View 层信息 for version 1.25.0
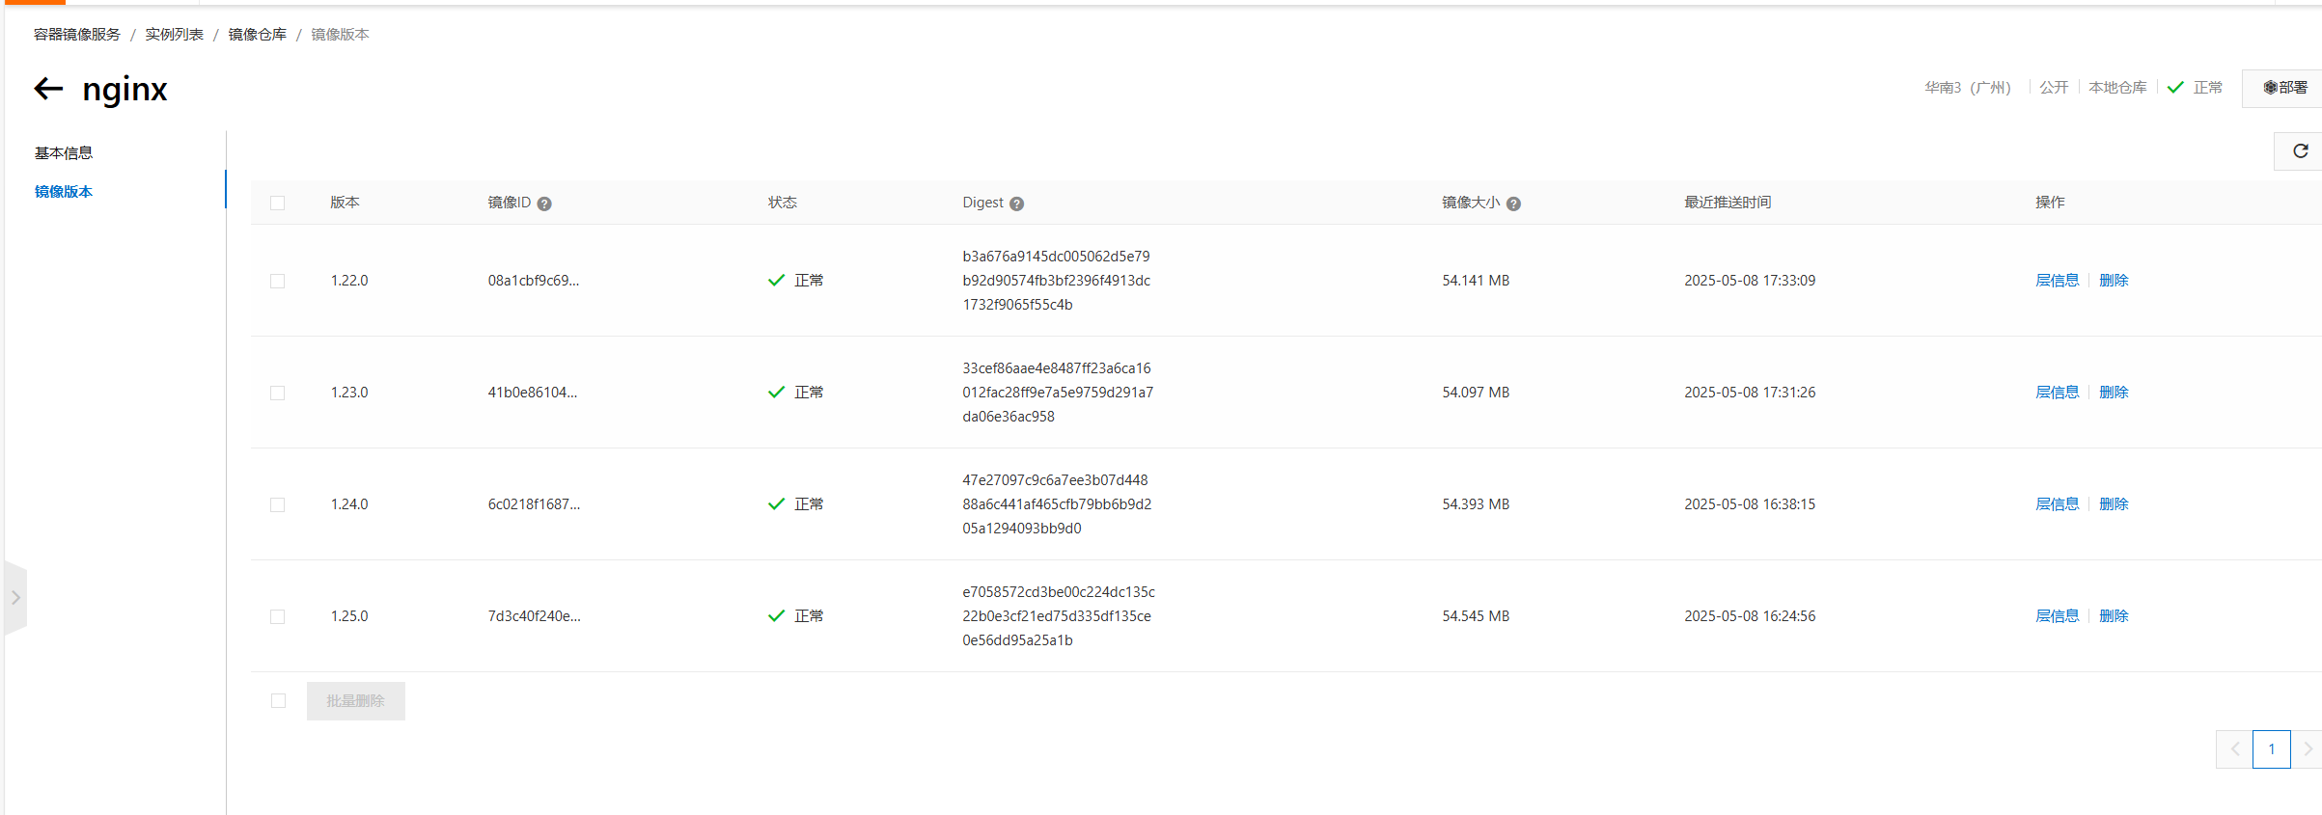This screenshot has height=815, width=2322. [x=2057, y=615]
